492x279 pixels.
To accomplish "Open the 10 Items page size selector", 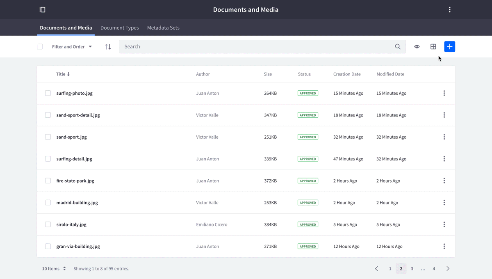I will (x=54, y=268).
